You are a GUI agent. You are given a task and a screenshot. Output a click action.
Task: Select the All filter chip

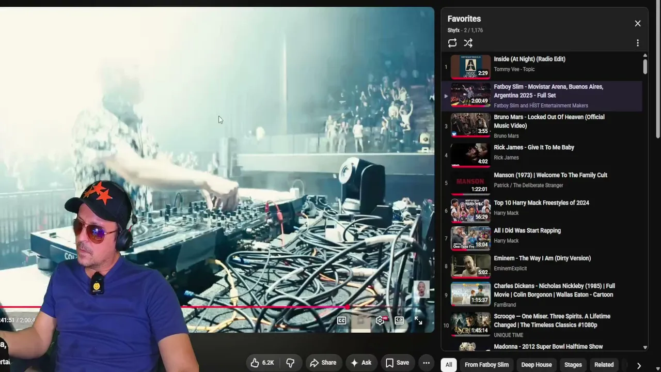449,365
